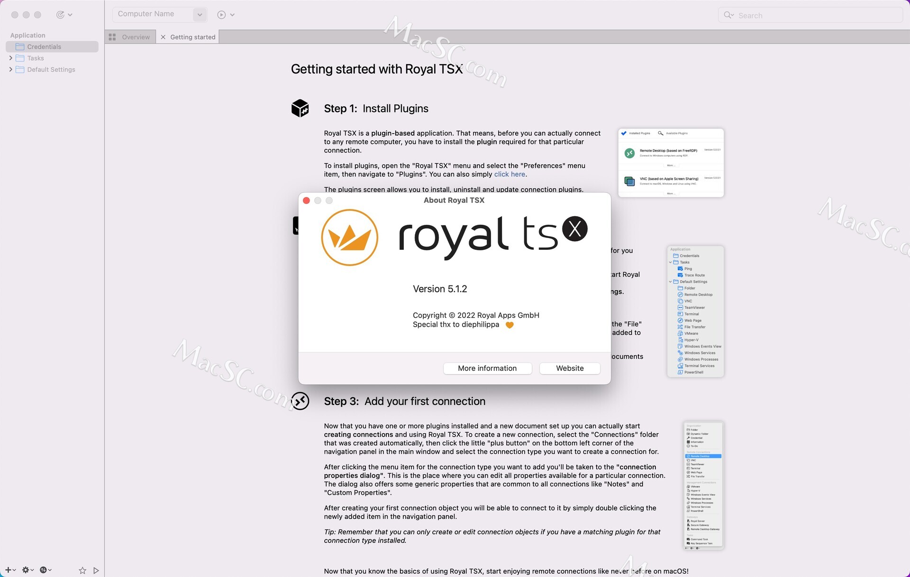
Task: Open the navigation panel screenshot thumbnail
Action: pyautogui.click(x=695, y=311)
